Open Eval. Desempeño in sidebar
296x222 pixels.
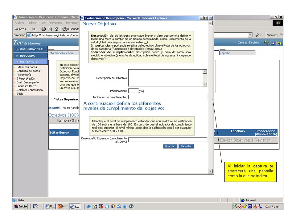click(27, 82)
